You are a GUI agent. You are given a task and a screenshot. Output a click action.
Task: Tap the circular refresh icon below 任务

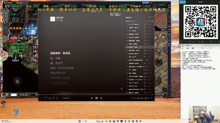5,22
